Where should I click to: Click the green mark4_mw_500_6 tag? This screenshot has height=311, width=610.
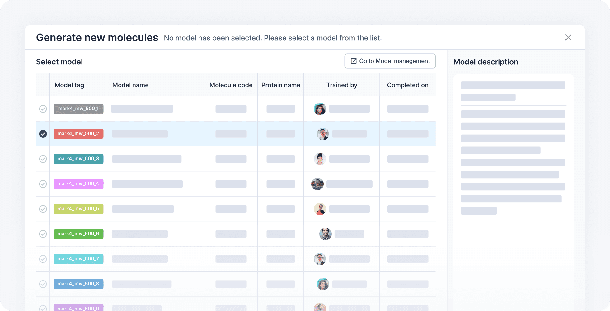tap(78, 234)
